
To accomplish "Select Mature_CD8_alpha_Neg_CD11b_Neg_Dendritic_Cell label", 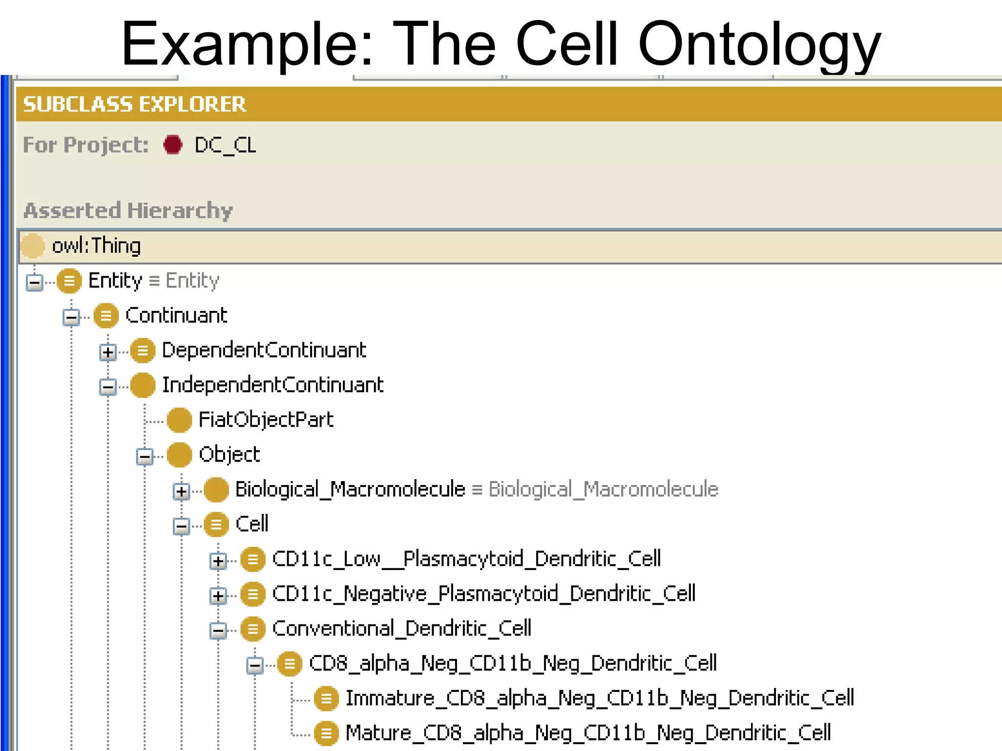I will click(x=589, y=733).
